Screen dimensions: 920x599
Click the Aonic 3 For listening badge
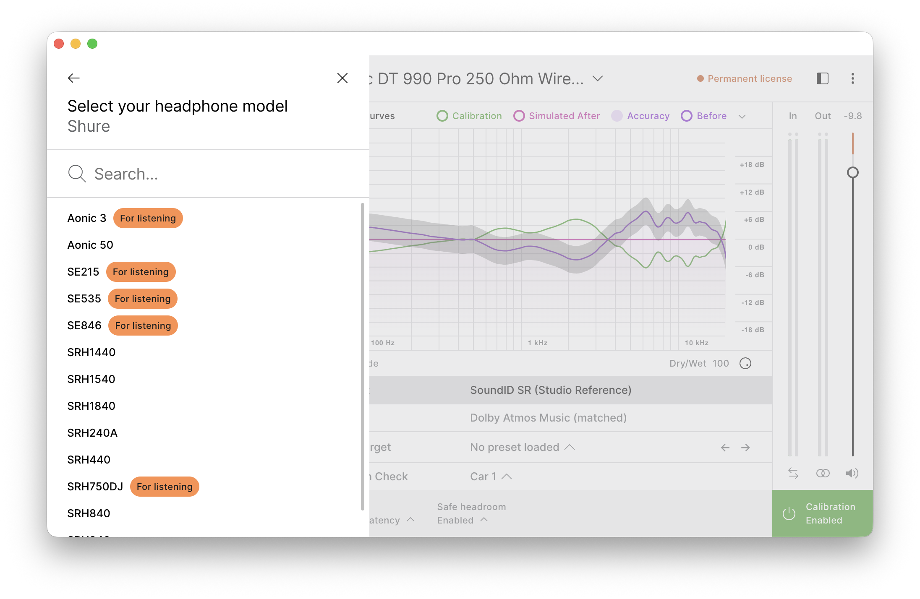[148, 218]
